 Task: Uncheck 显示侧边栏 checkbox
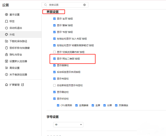point(54,92)
